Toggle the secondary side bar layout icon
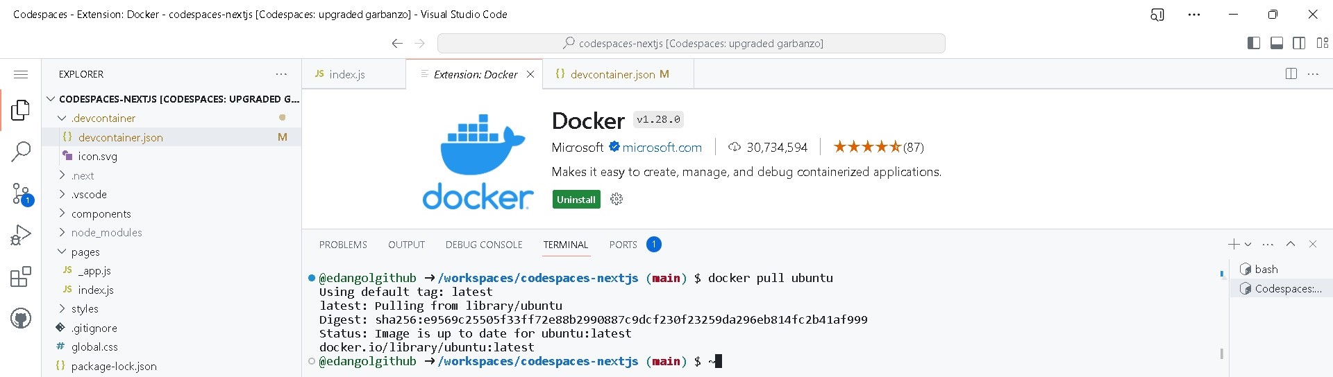The width and height of the screenshot is (1333, 377). point(1299,43)
